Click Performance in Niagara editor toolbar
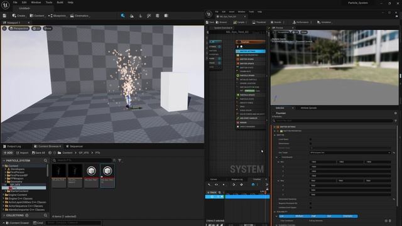402x226 pixels. click(x=301, y=23)
